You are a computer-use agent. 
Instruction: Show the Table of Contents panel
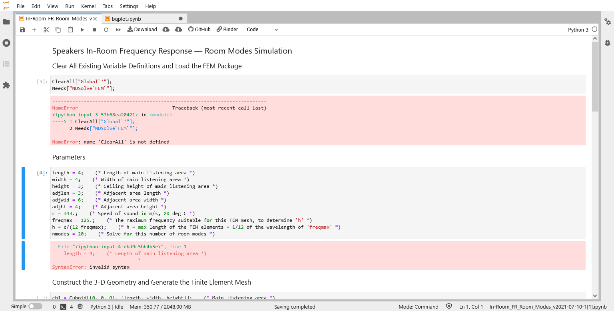click(6, 64)
